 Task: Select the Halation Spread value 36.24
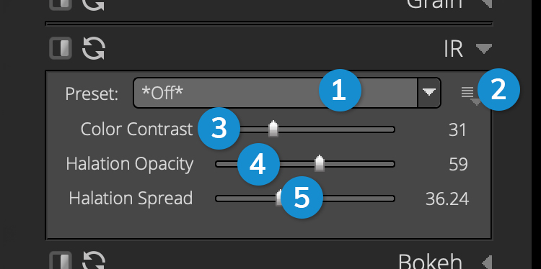coord(447,199)
